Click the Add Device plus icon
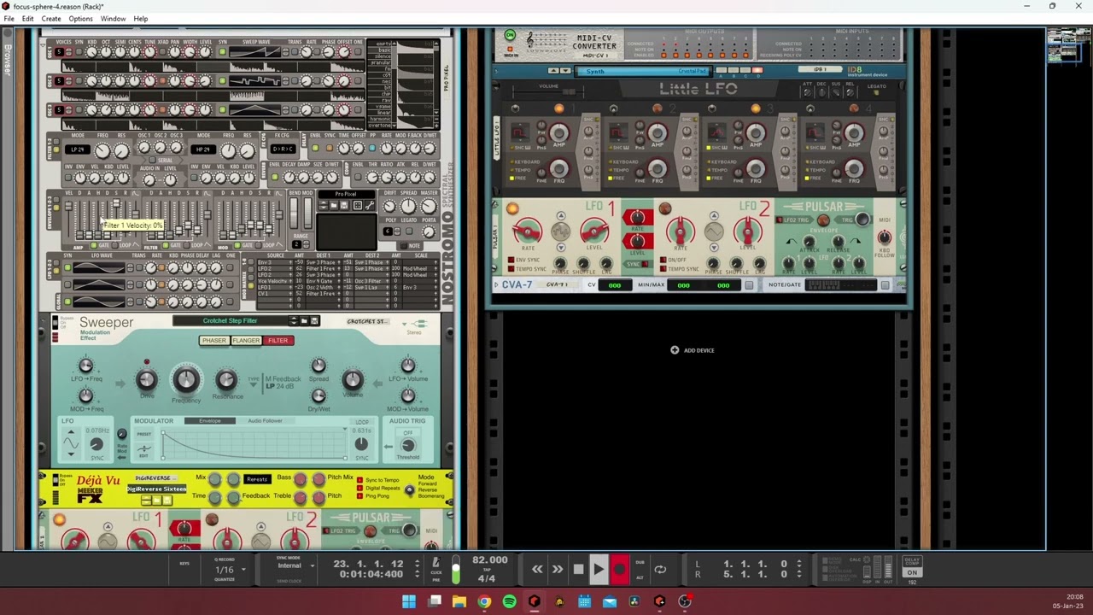This screenshot has height=615, width=1093. tap(675, 350)
